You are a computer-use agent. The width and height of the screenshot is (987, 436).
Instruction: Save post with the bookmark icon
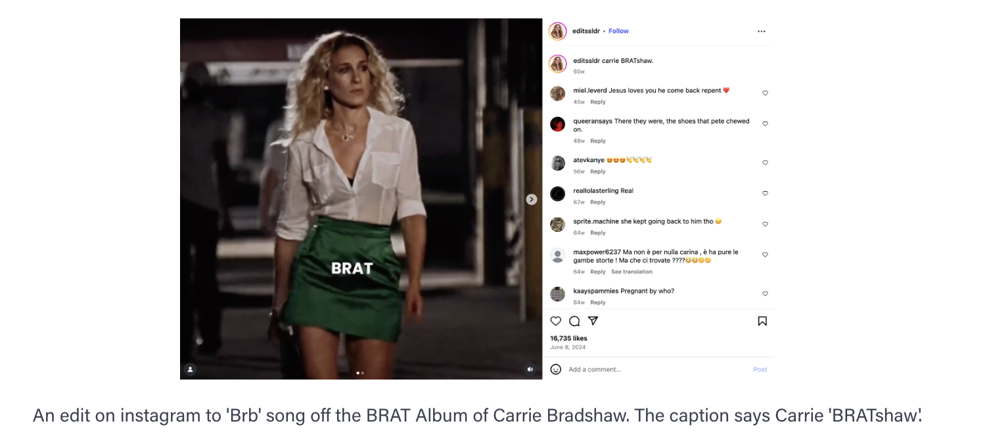(x=762, y=321)
